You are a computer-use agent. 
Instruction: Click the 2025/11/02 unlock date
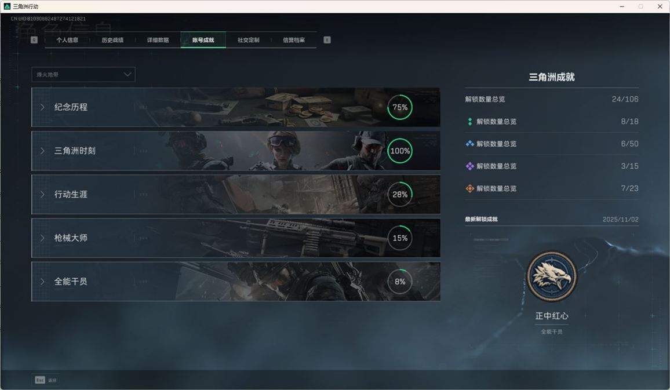pos(620,220)
